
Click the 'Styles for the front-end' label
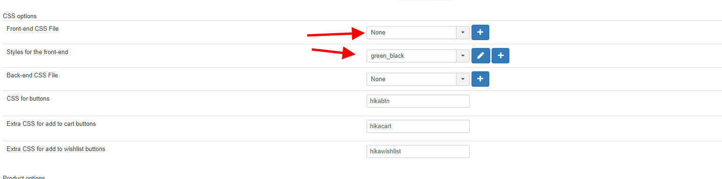click(x=37, y=52)
